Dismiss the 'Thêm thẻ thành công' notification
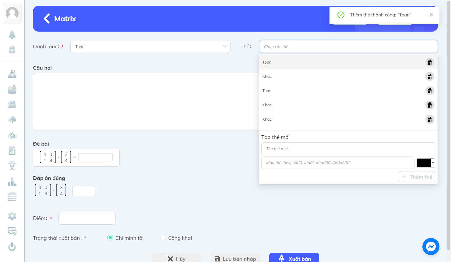 click(x=431, y=15)
